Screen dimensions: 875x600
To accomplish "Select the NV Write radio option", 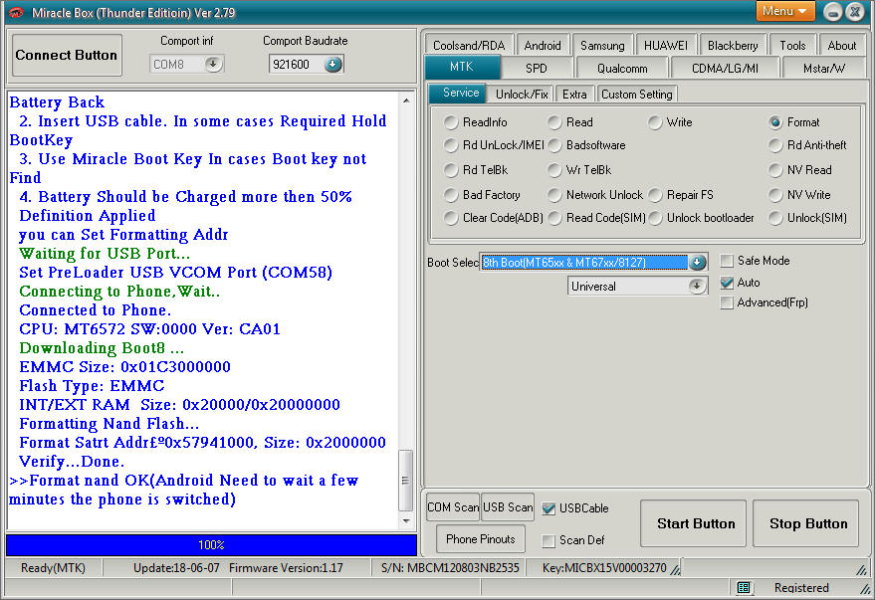I will point(775,195).
